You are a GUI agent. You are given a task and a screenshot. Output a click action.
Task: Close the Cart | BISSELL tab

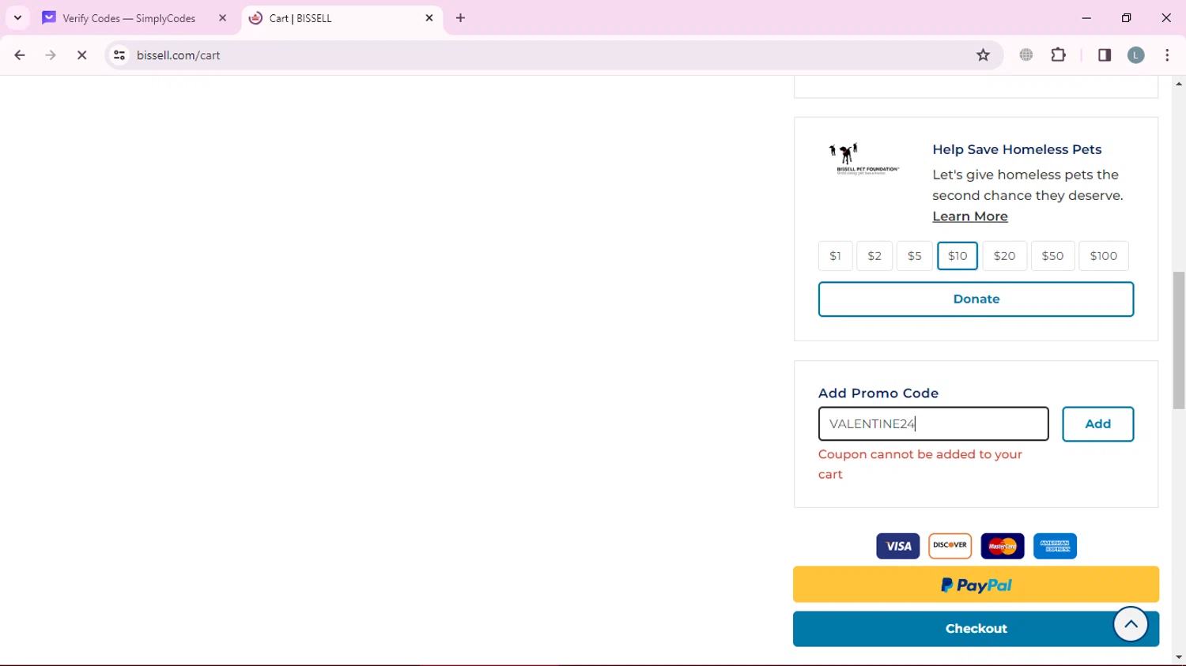pos(429,17)
